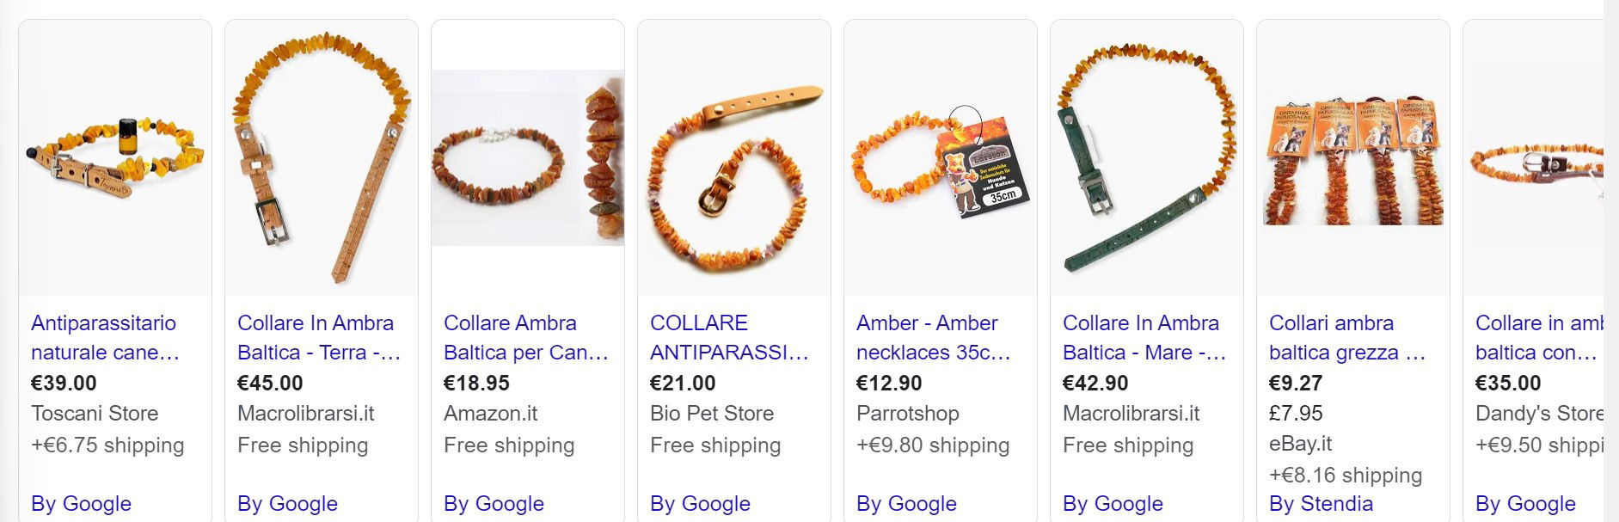Viewport: 1619px width, 522px height.
Task: Click the Collare Ambra Baltica per Can... title
Action: tap(526, 337)
